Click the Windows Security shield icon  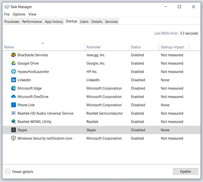pos(13,138)
